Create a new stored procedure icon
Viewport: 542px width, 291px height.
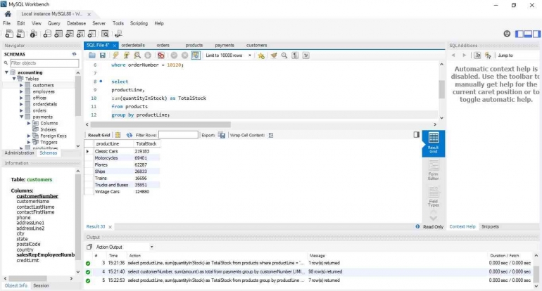[80, 34]
